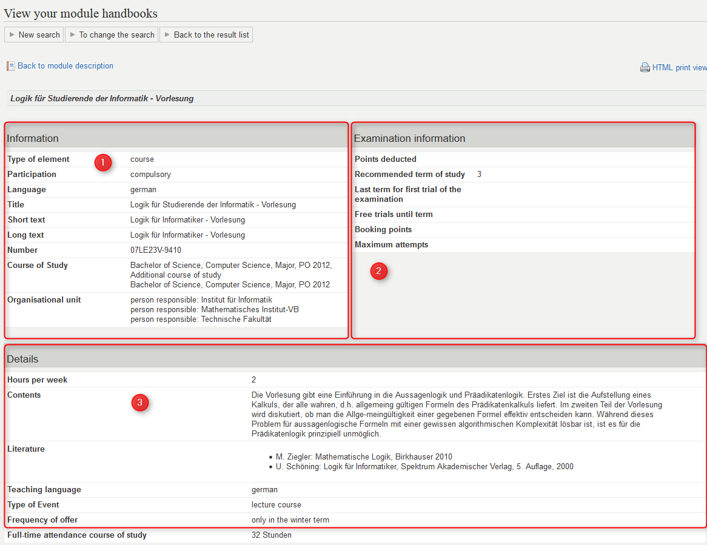Screen dimensions: 707x545
Task: Select the Recommended term of study value '3'
Action: [479, 175]
